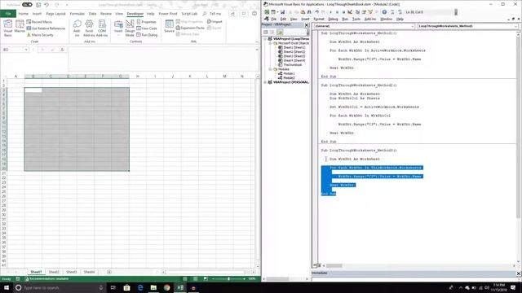The width and height of the screenshot is (522, 293).
Task: Toggle Design Mode in VBA toolbar
Action: point(350,12)
